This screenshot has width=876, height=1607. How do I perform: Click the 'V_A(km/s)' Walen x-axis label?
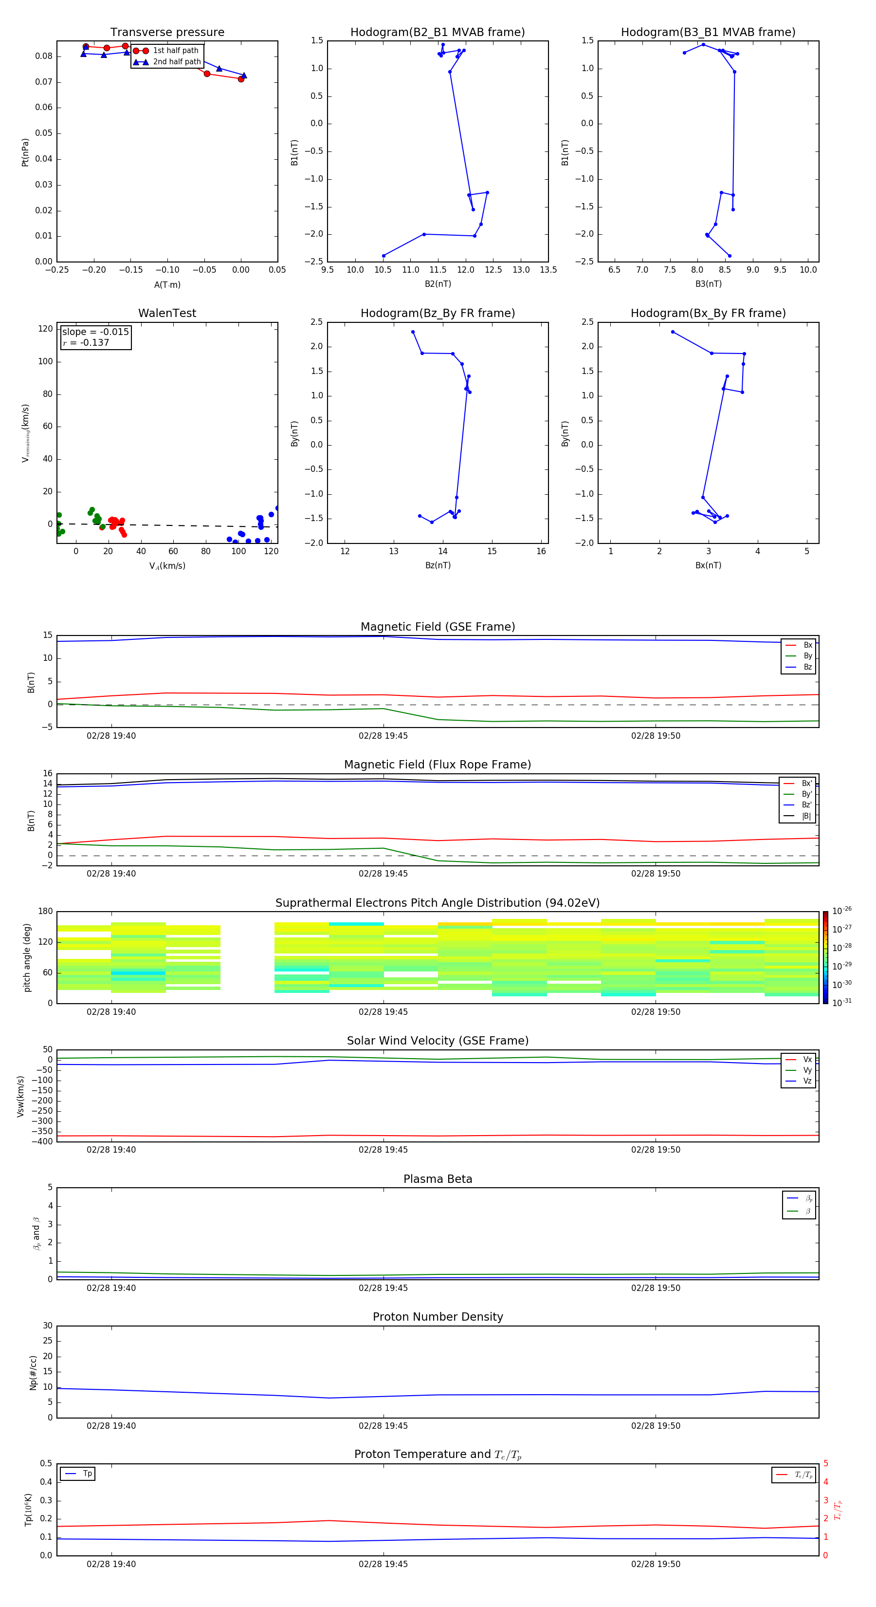[167, 566]
